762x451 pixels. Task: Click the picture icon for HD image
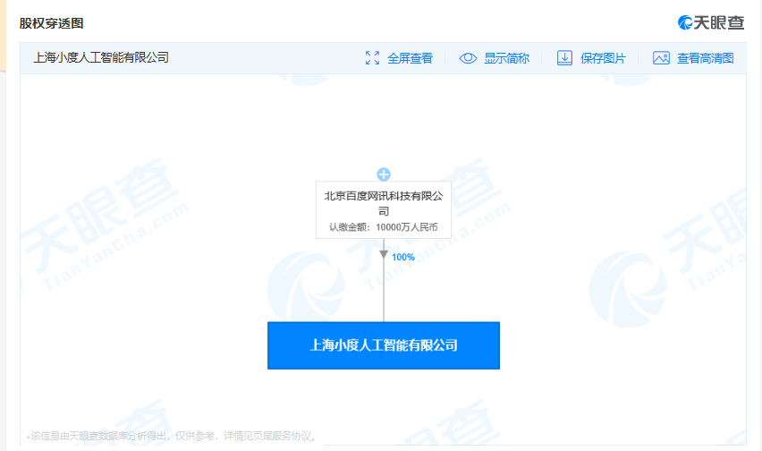661,58
